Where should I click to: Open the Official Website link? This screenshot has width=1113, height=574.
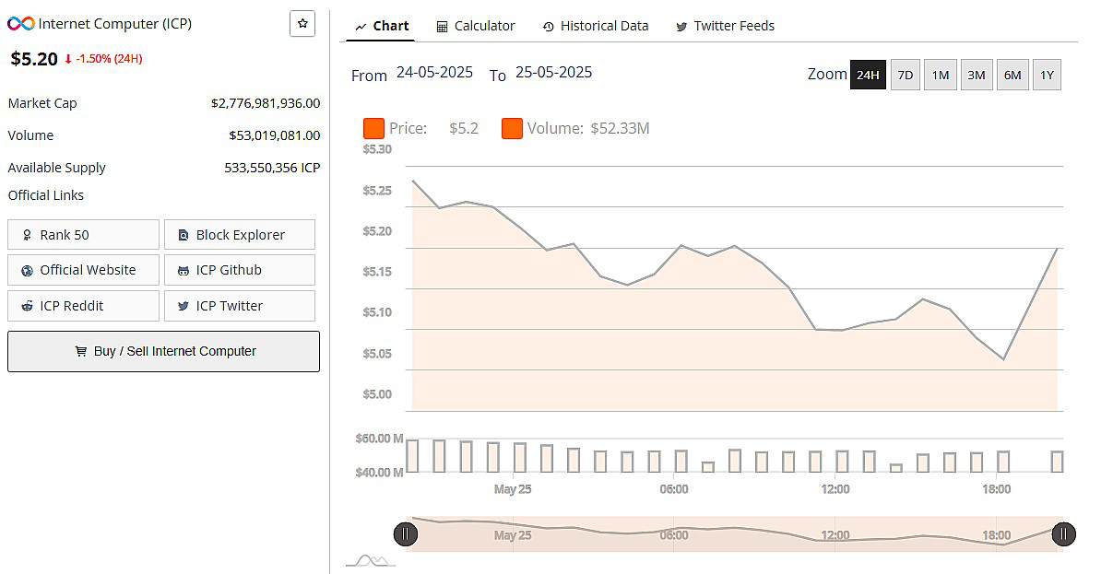click(83, 270)
